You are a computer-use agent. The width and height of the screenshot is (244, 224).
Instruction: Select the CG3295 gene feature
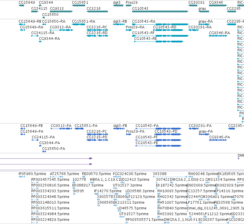[231, 11]
